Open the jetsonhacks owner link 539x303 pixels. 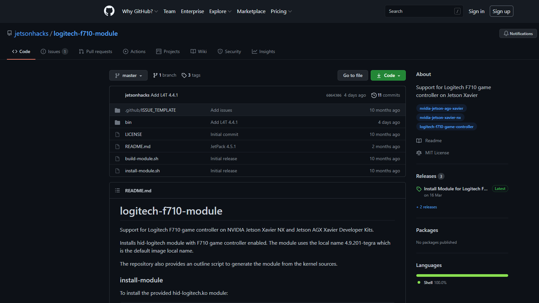[31, 33]
